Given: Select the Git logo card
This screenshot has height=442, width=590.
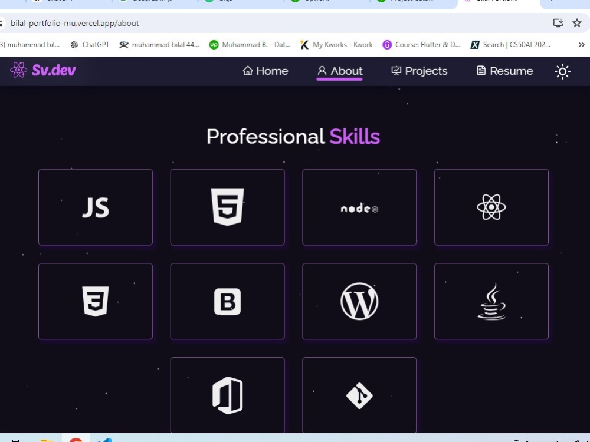Looking at the screenshot, I should pyautogui.click(x=359, y=395).
